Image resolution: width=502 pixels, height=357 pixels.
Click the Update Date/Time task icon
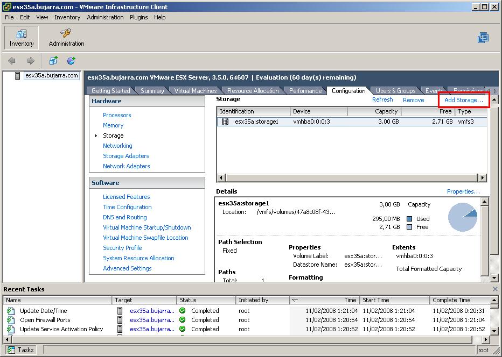click(x=11, y=311)
